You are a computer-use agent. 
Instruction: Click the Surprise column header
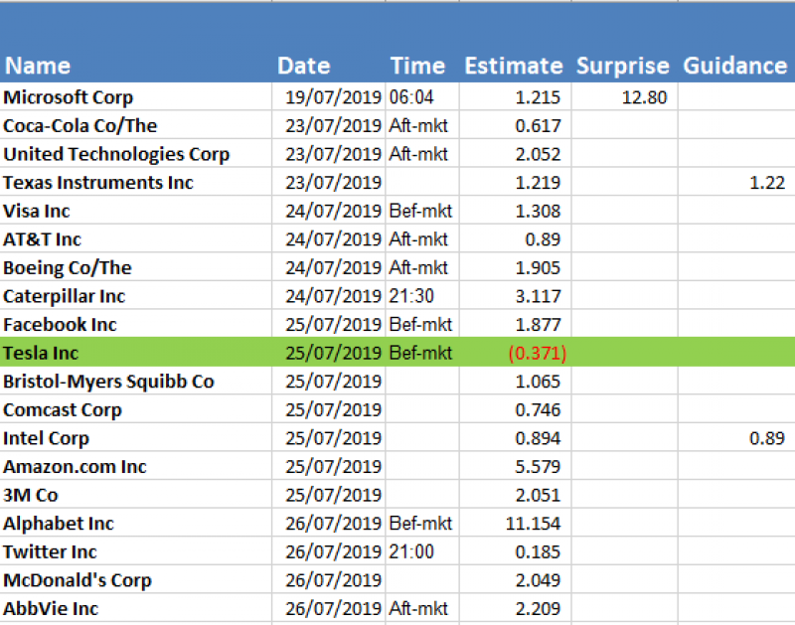click(623, 66)
